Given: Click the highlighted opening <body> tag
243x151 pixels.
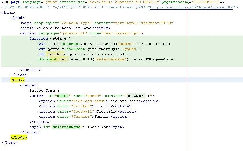Looking at the screenshot, I should (x=18, y=80).
